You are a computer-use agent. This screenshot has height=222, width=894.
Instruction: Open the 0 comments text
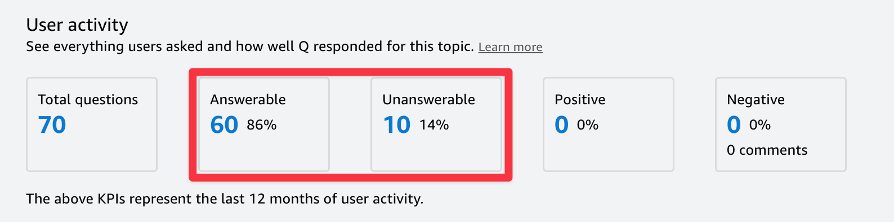[767, 150]
